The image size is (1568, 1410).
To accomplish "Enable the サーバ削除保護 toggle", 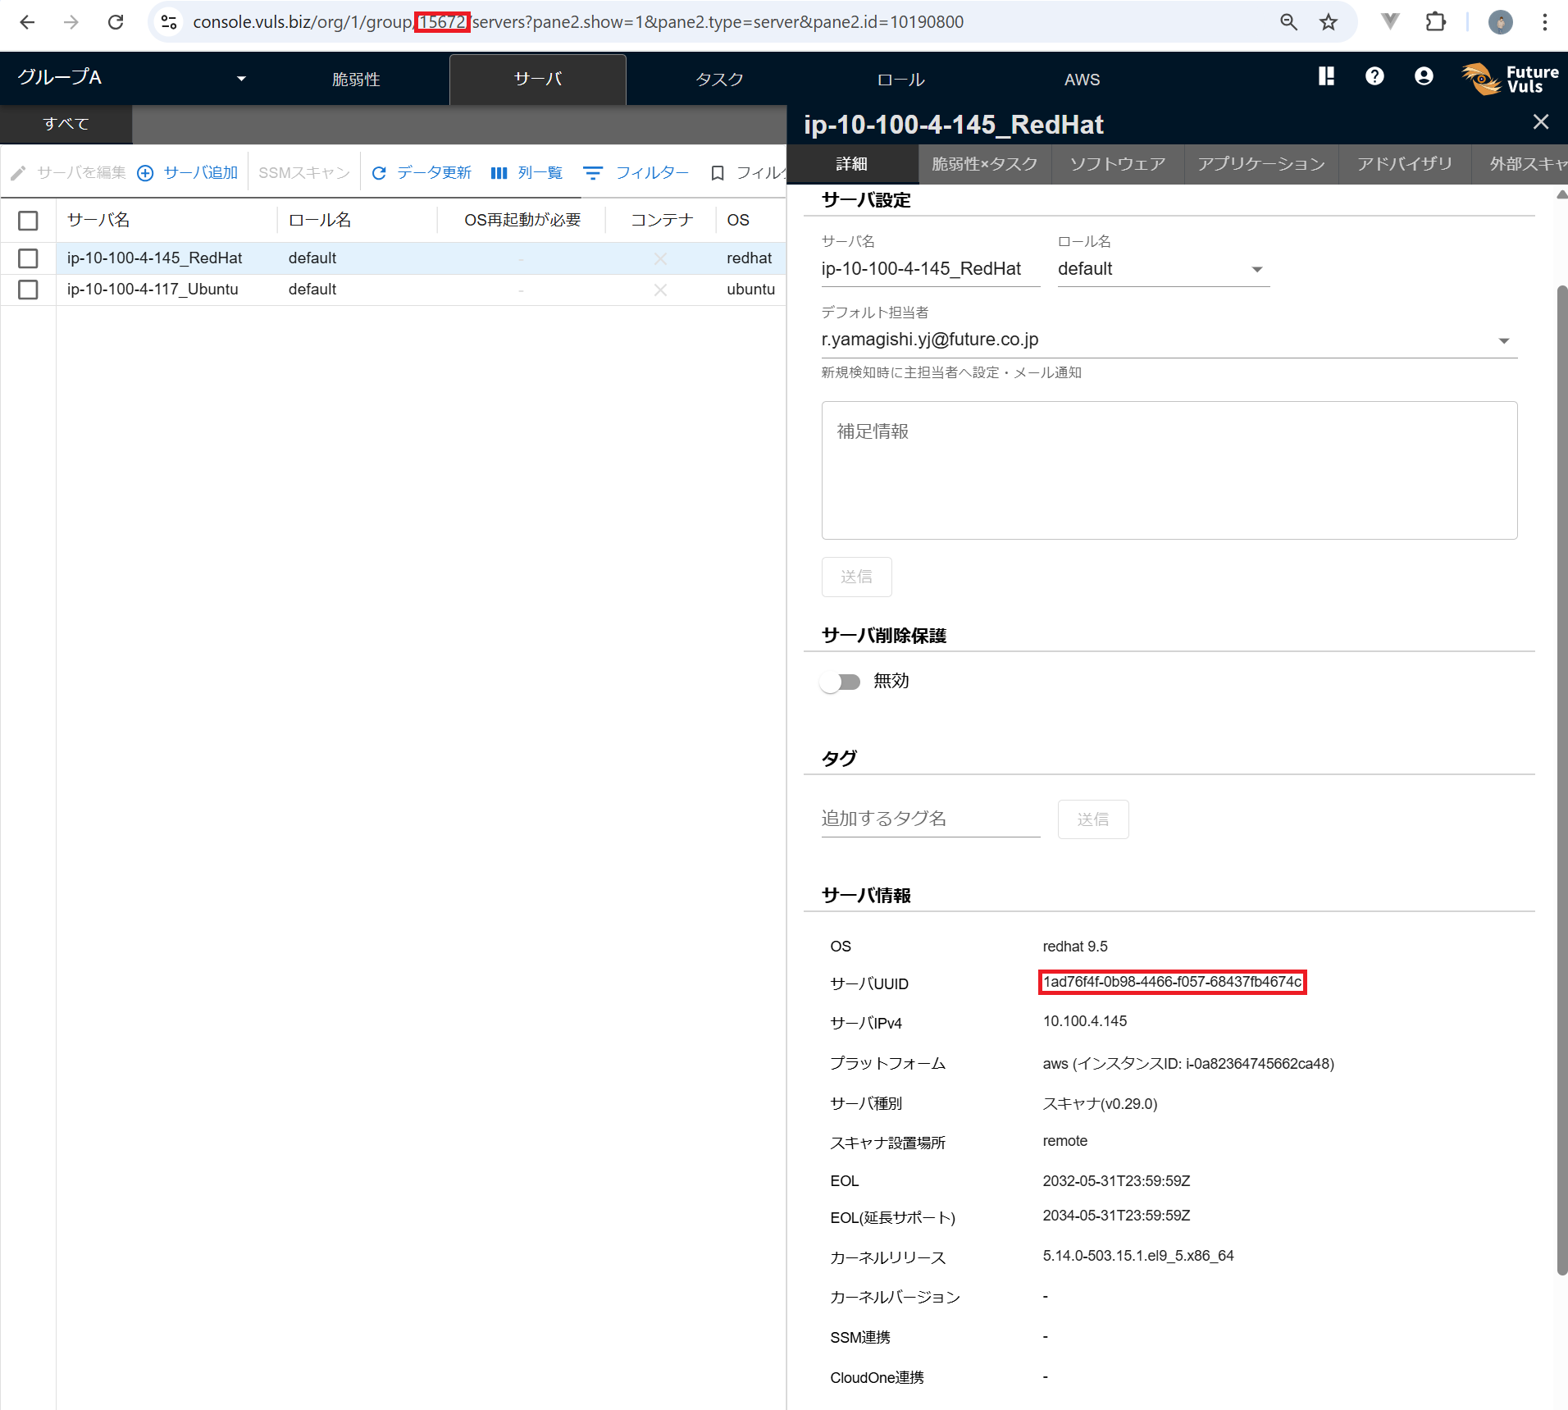I will pyautogui.click(x=841, y=682).
